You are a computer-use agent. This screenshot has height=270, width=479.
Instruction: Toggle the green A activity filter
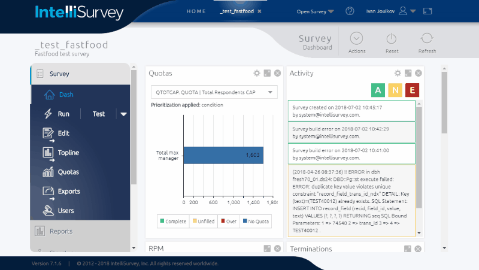coord(378,90)
